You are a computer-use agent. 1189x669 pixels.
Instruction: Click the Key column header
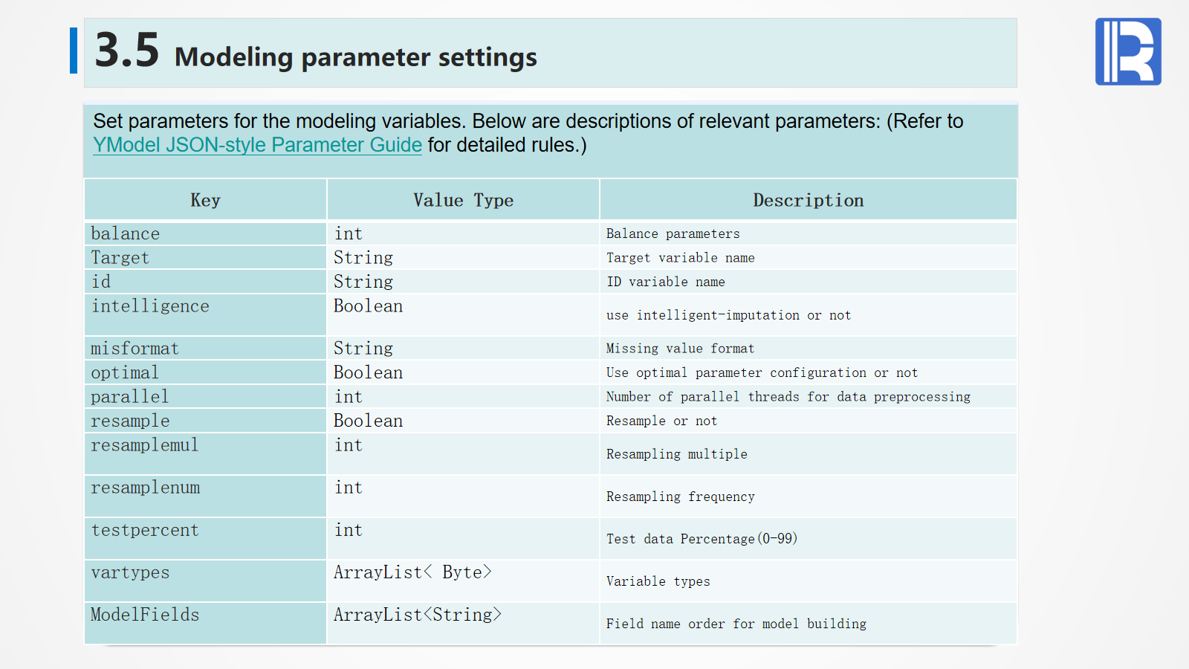(205, 200)
